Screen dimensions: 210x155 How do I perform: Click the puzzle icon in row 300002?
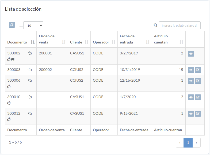click(30, 53)
